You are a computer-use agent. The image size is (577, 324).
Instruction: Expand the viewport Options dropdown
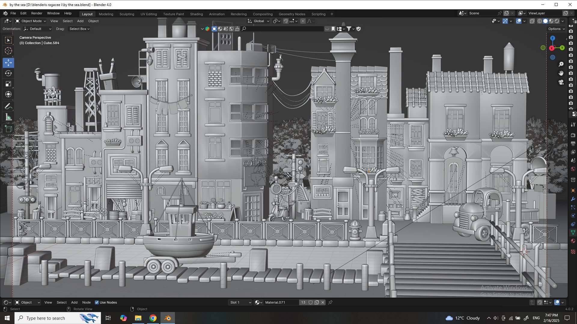pyautogui.click(x=556, y=29)
